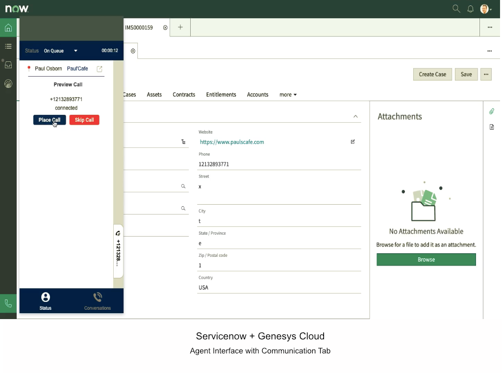502x377 pixels.
Task: Select the Status tab in softphone
Action: pyautogui.click(x=46, y=301)
